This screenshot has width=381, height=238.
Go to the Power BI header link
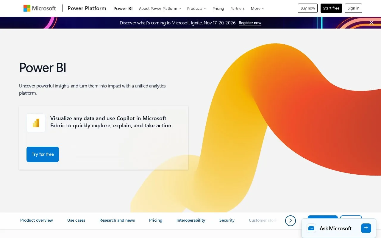123,8
